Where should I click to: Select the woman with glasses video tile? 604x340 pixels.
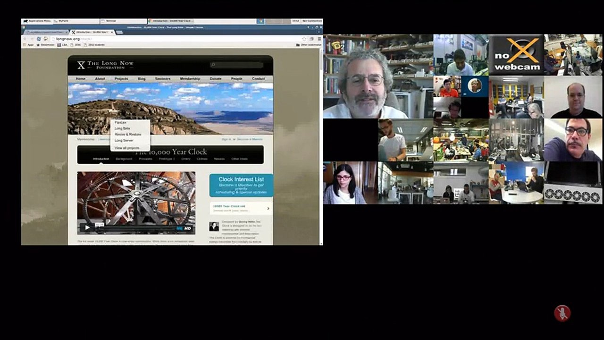[x=351, y=183]
